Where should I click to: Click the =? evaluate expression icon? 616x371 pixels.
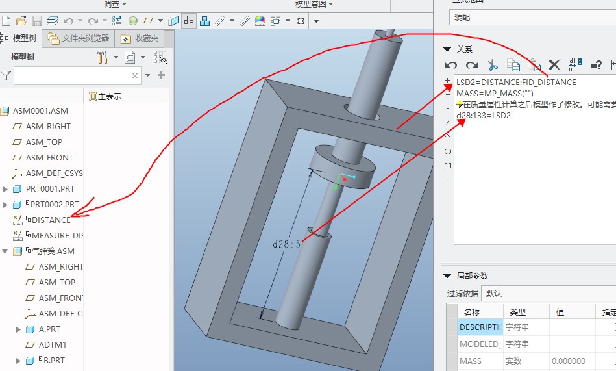[596, 65]
